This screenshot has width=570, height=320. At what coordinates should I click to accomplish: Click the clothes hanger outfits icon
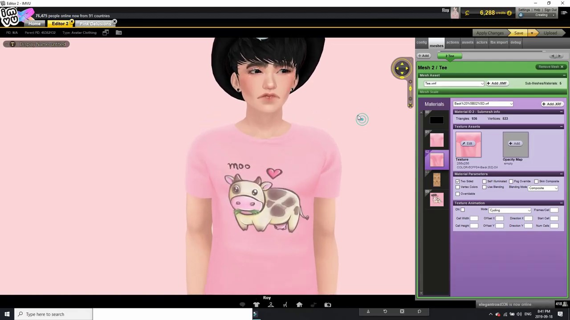click(271, 305)
